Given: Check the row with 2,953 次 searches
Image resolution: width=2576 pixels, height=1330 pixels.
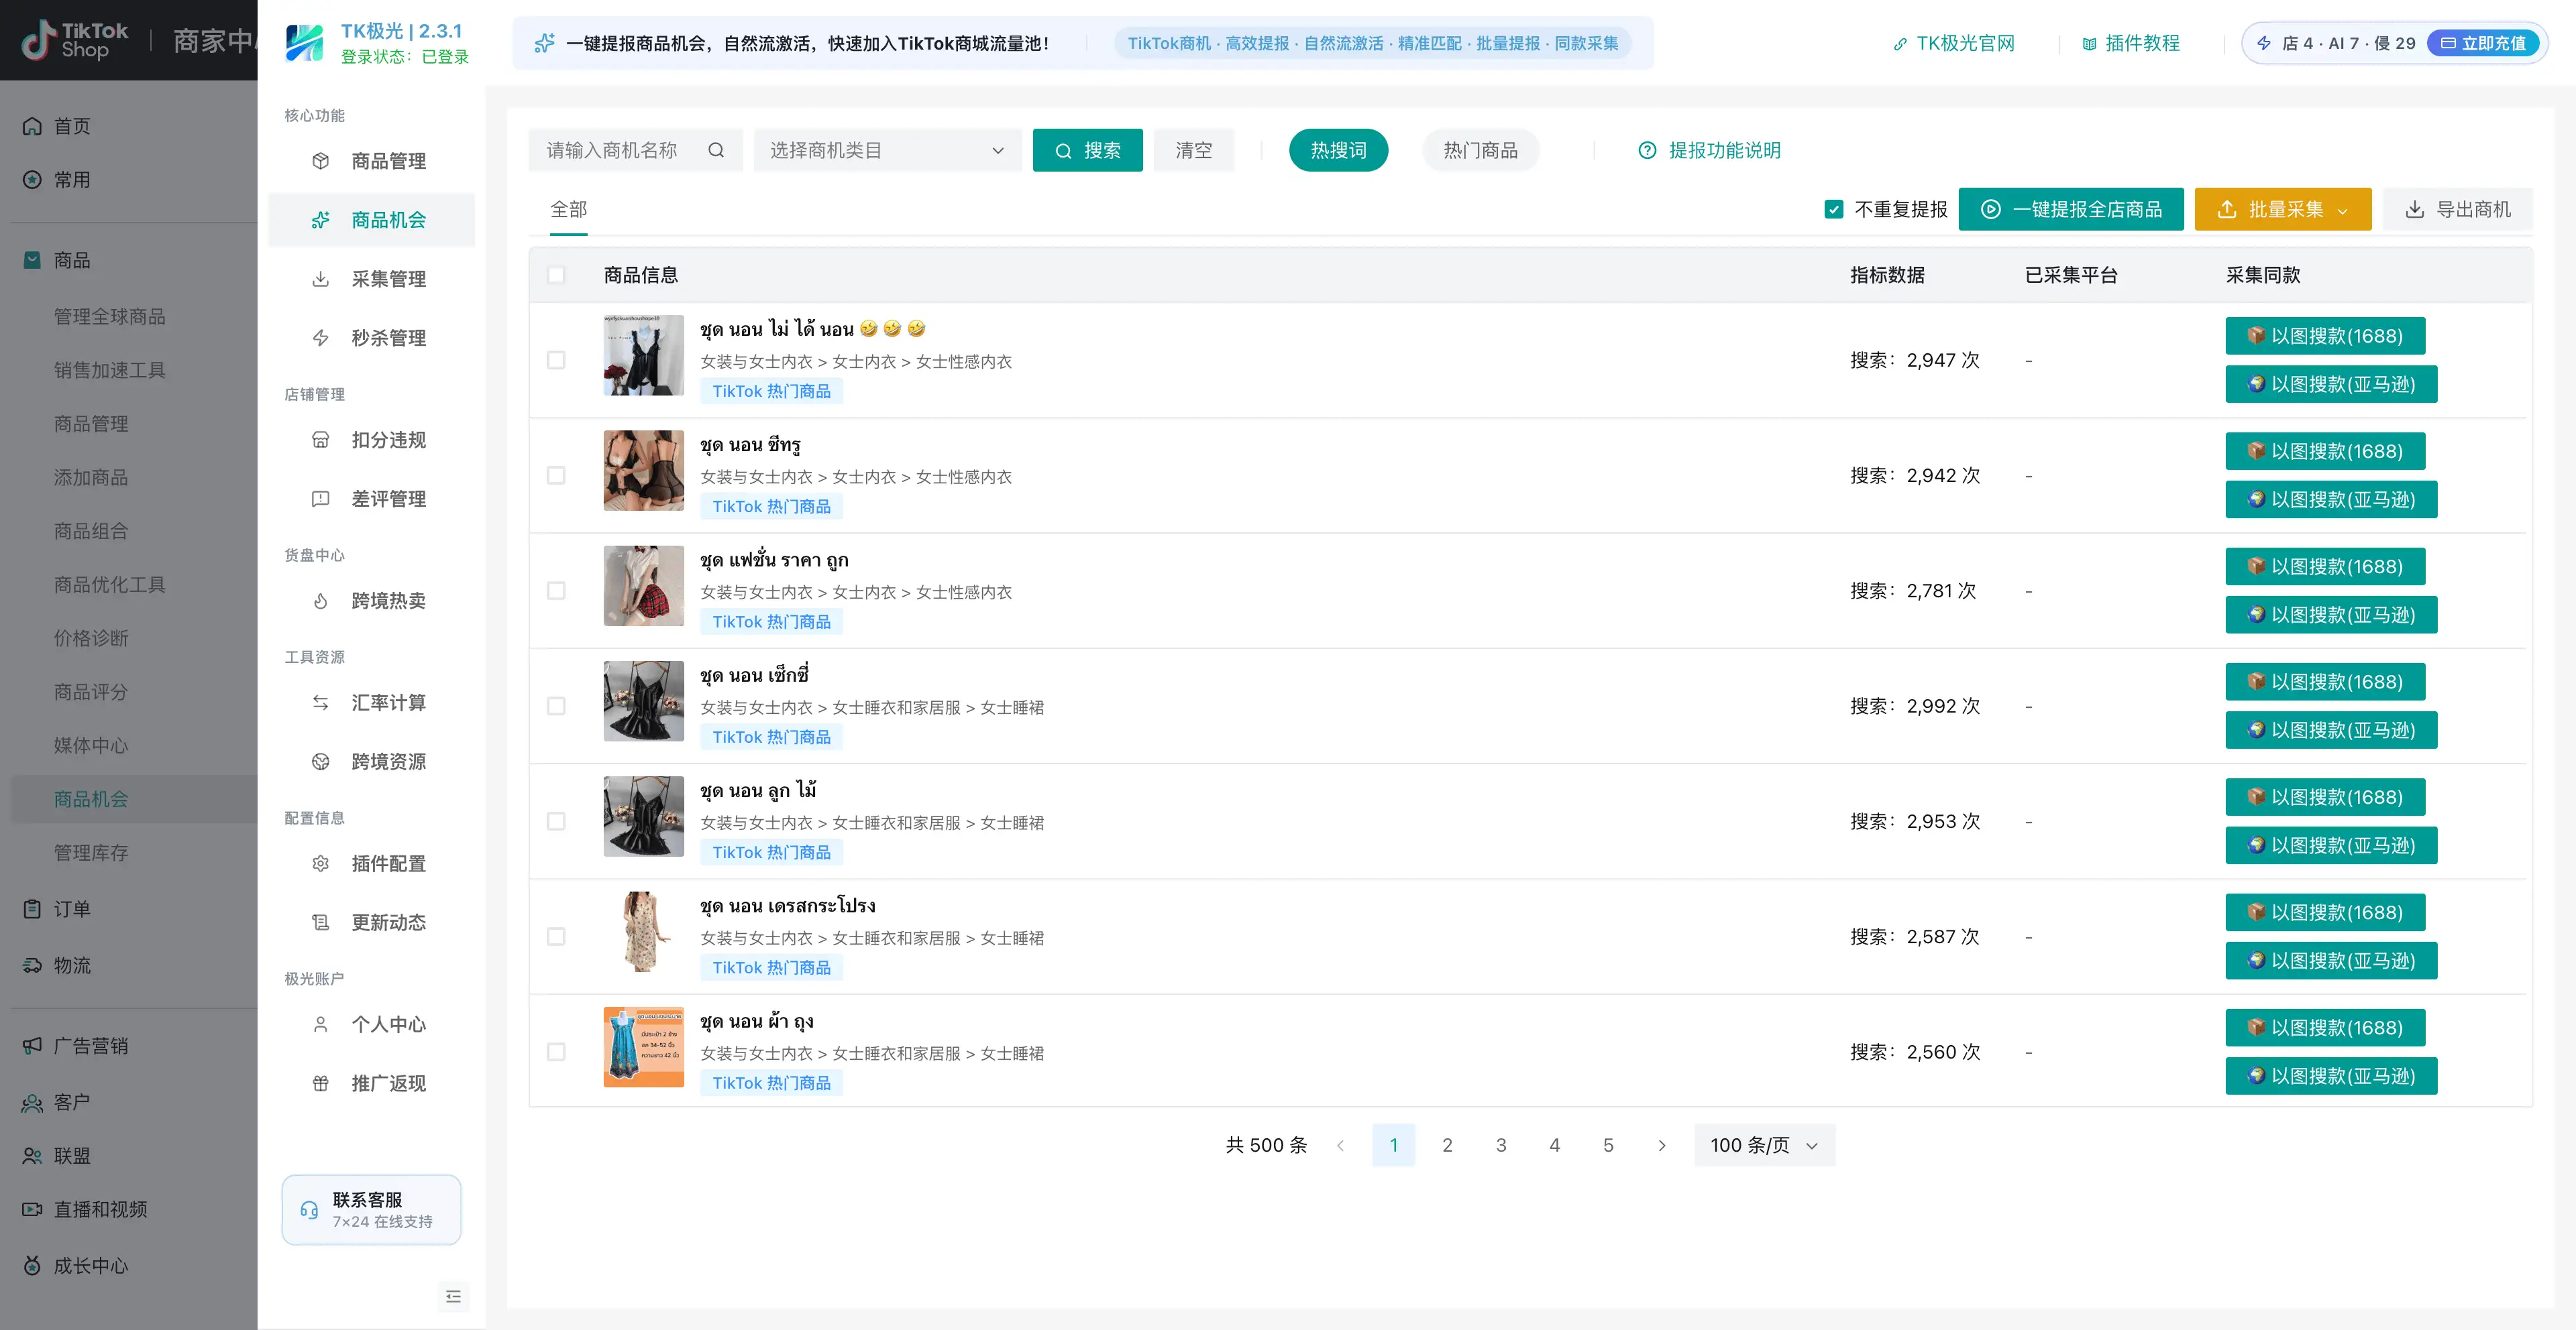Looking at the screenshot, I should [556, 821].
